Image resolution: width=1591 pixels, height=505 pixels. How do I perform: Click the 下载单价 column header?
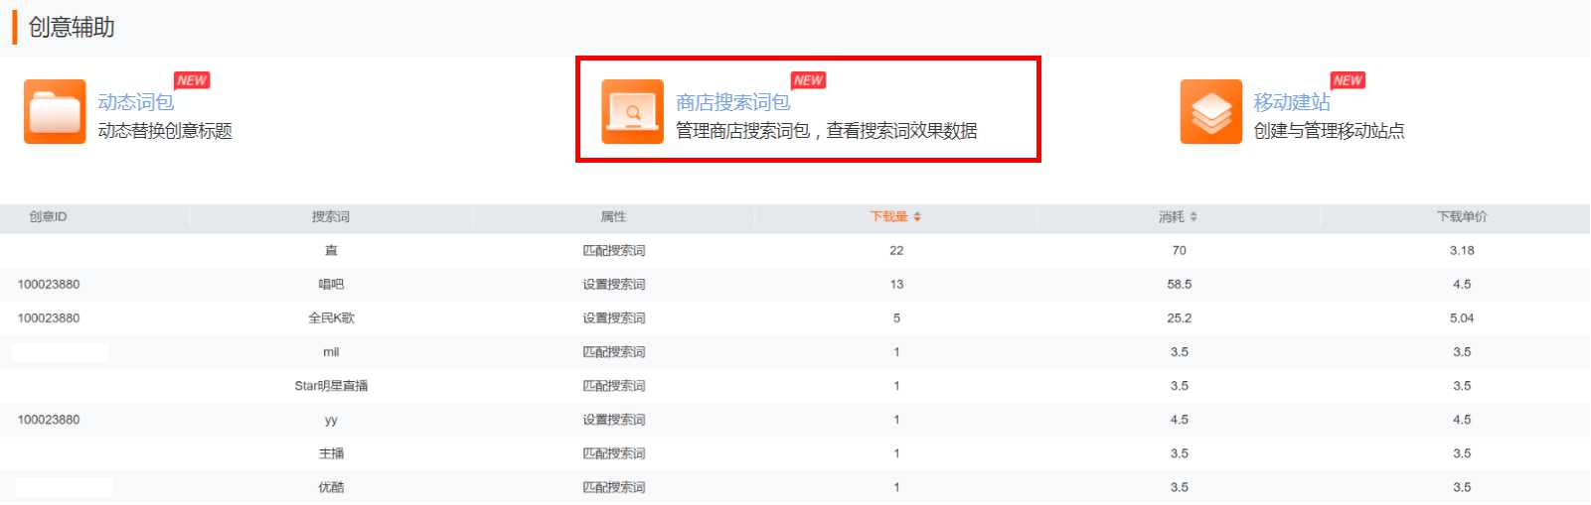(x=1461, y=217)
